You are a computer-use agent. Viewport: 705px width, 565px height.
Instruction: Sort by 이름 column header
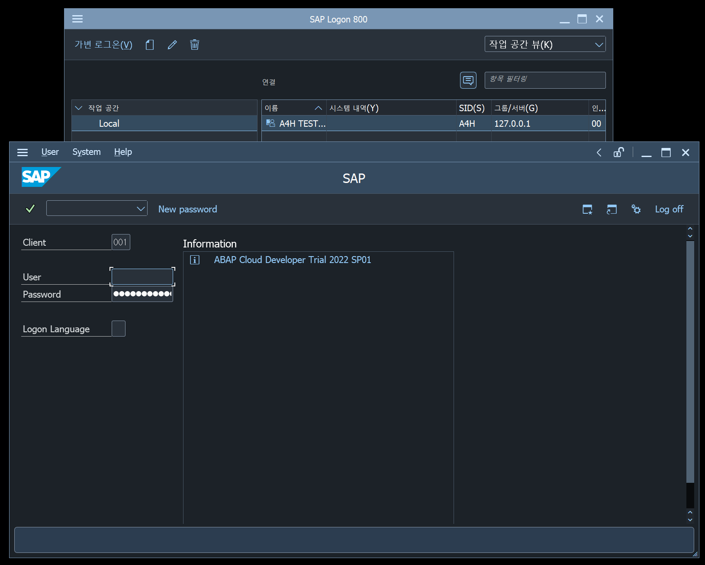coord(294,108)
